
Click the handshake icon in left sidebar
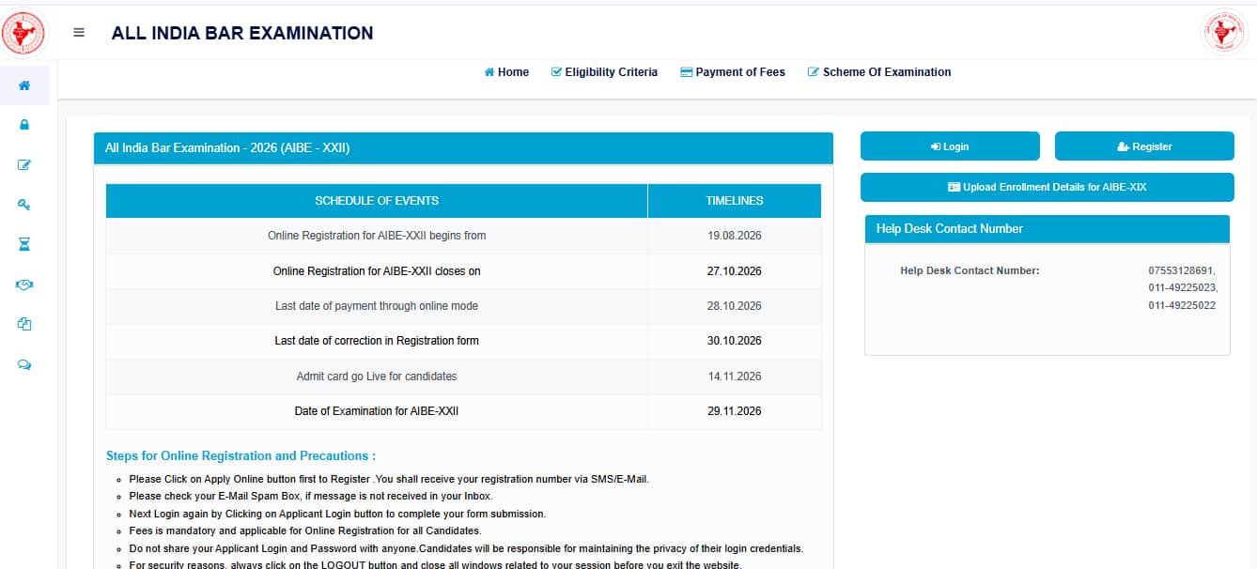(x=24, y=284)
